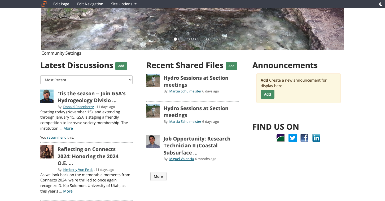Click the recommend link
Screen dimensions: 385x201
57,137
